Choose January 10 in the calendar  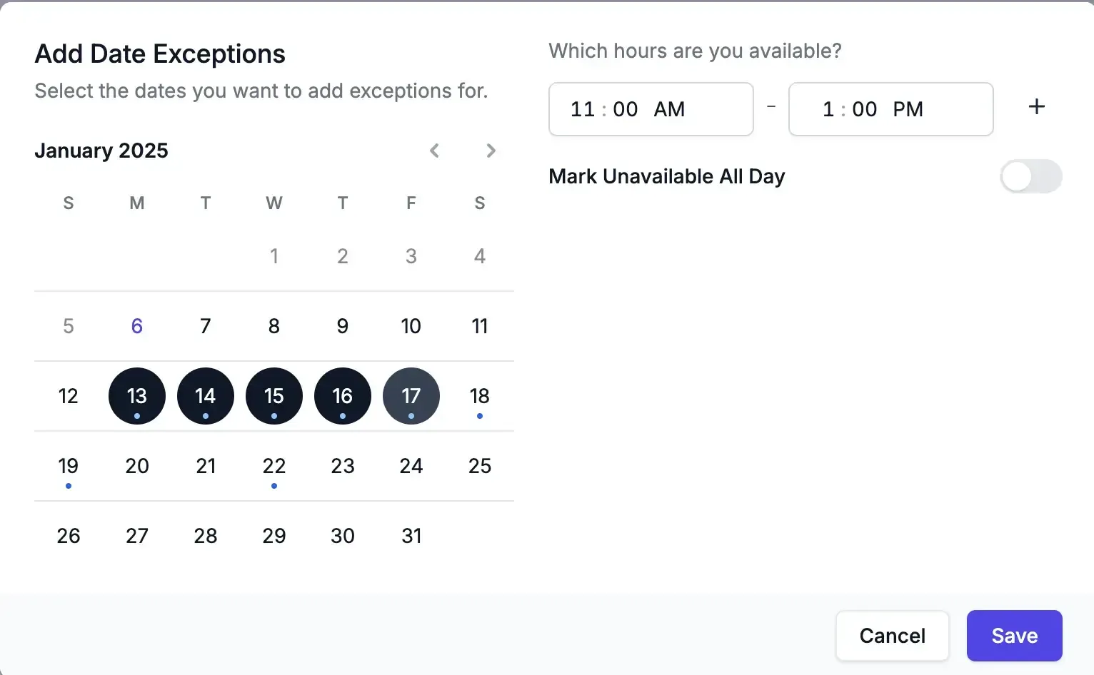(x=411, y=326)
